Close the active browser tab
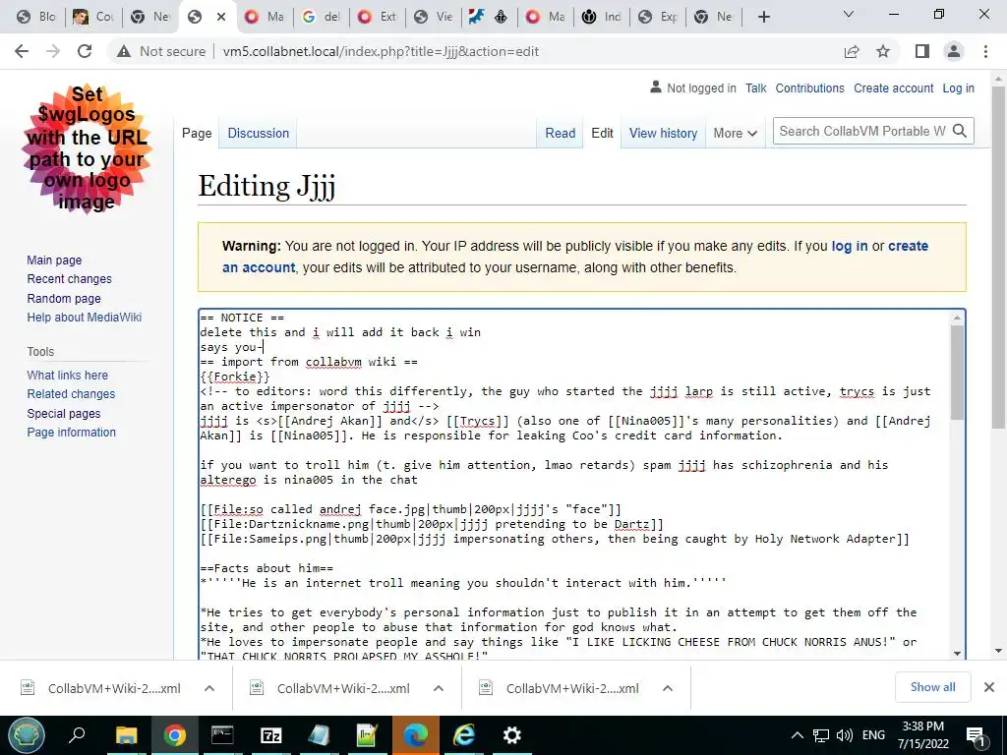1007x755 pixels. pos(221,17)
